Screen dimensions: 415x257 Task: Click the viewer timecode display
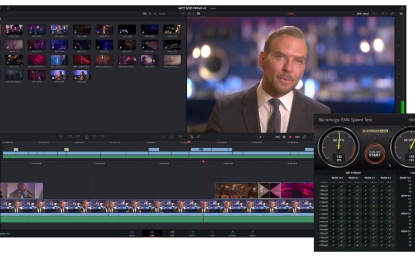[x=363, y=13]
